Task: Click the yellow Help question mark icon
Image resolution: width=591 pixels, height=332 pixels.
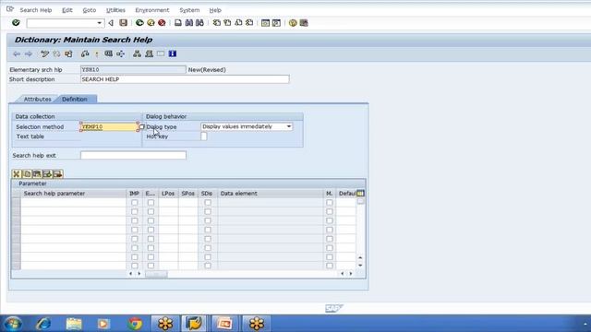Action: pos(293,23)
